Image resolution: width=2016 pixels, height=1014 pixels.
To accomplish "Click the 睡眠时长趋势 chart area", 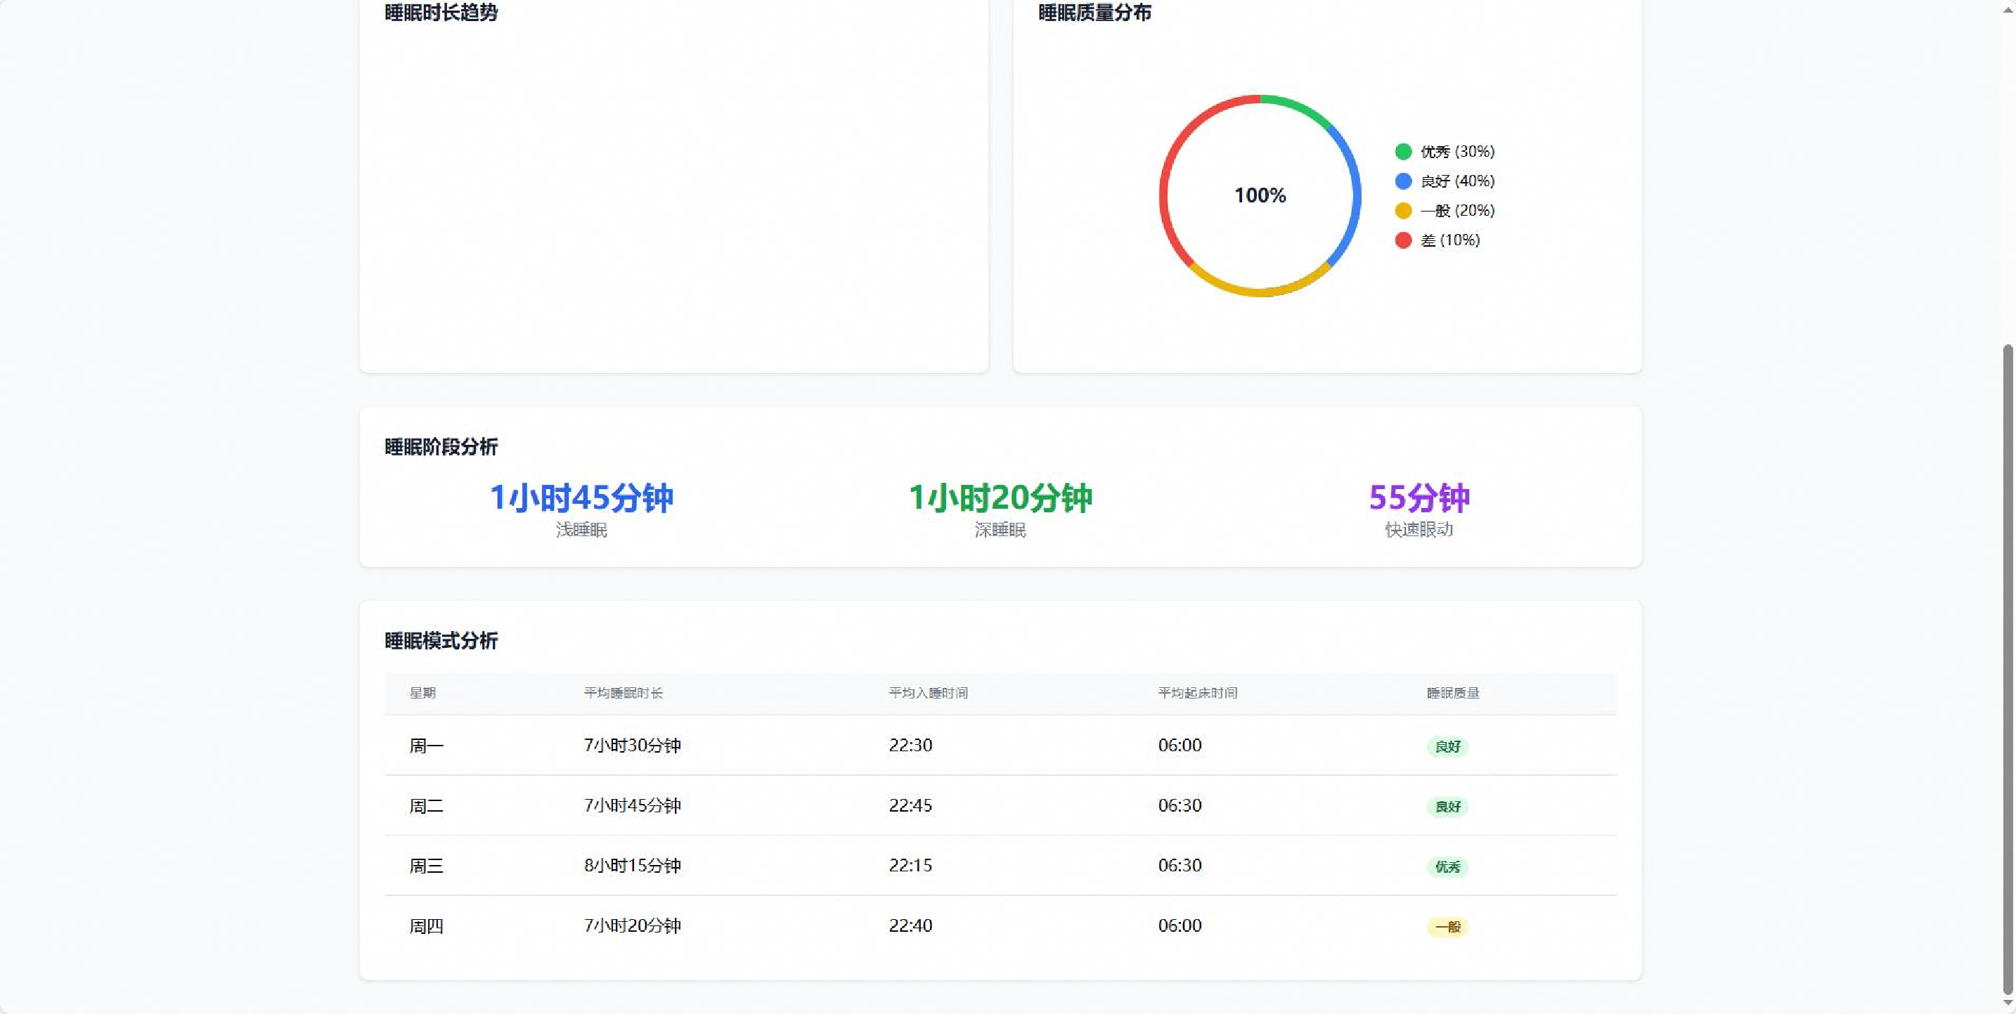I will pos(673,195).
